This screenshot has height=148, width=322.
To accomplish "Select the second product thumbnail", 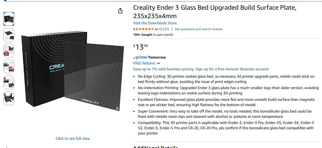I will tap(9, 35).
